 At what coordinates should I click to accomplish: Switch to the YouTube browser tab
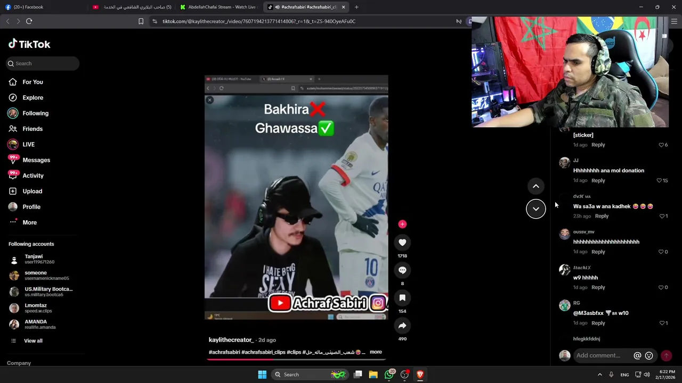click(132, 7)
